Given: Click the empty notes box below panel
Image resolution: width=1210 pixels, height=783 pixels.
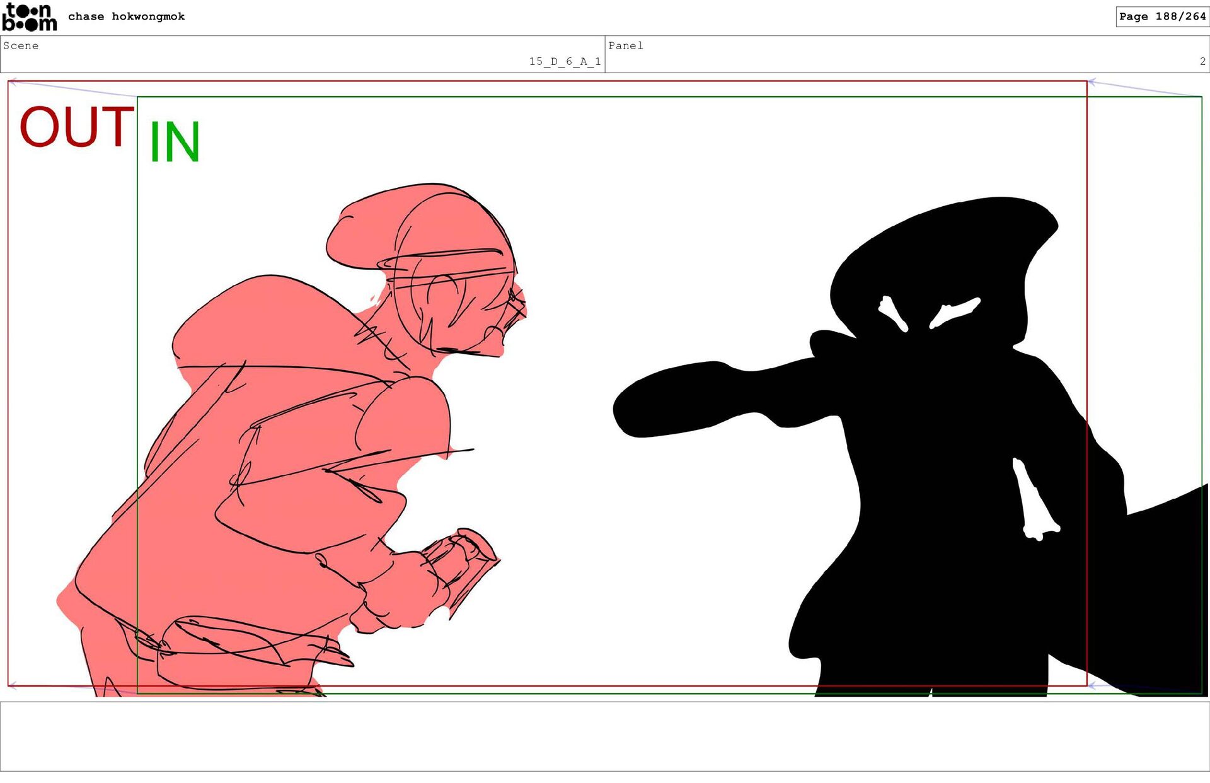Looking at the screenshot, I should tap(605, 736).
